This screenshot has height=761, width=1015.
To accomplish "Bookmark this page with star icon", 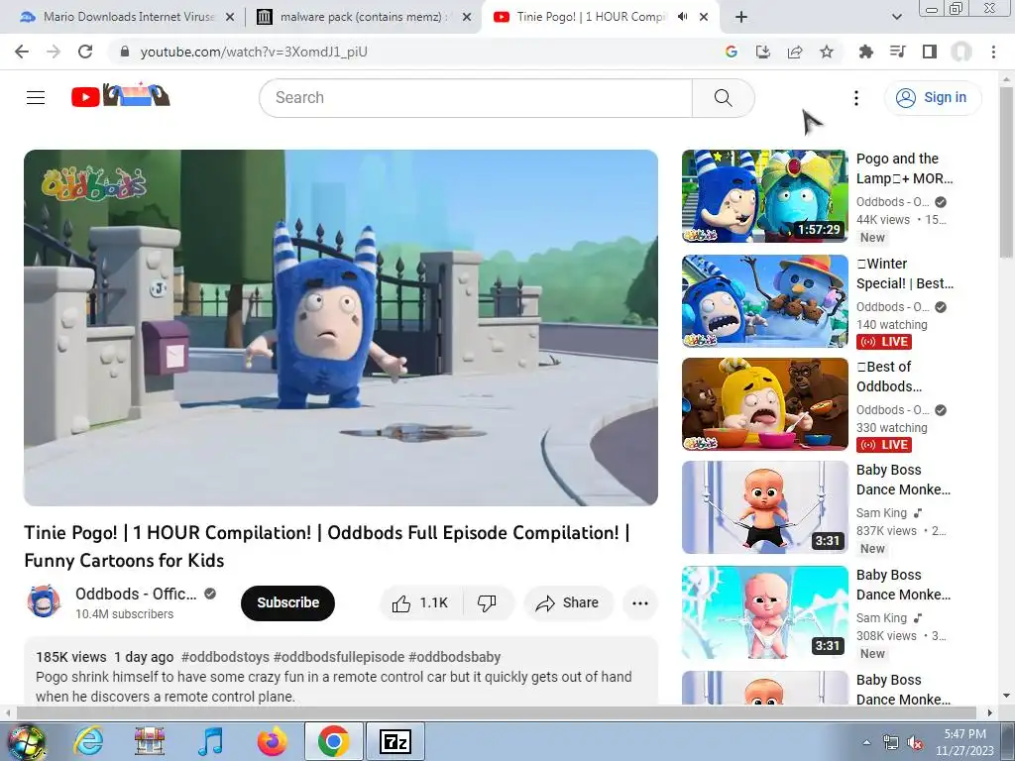I will click(827, 52).
